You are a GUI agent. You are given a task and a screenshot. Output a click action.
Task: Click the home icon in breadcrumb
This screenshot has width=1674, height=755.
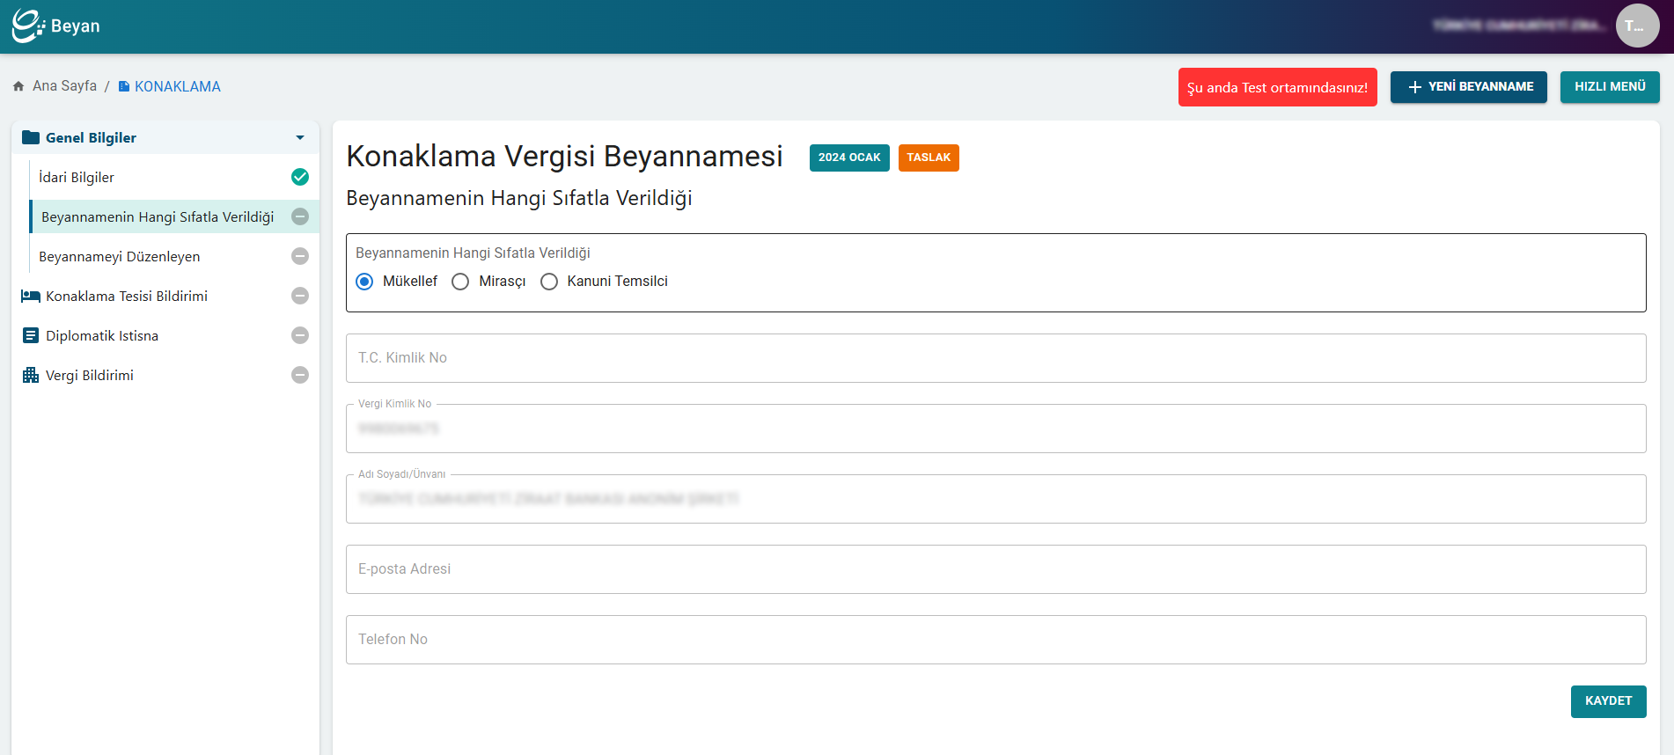click(18, 86)
